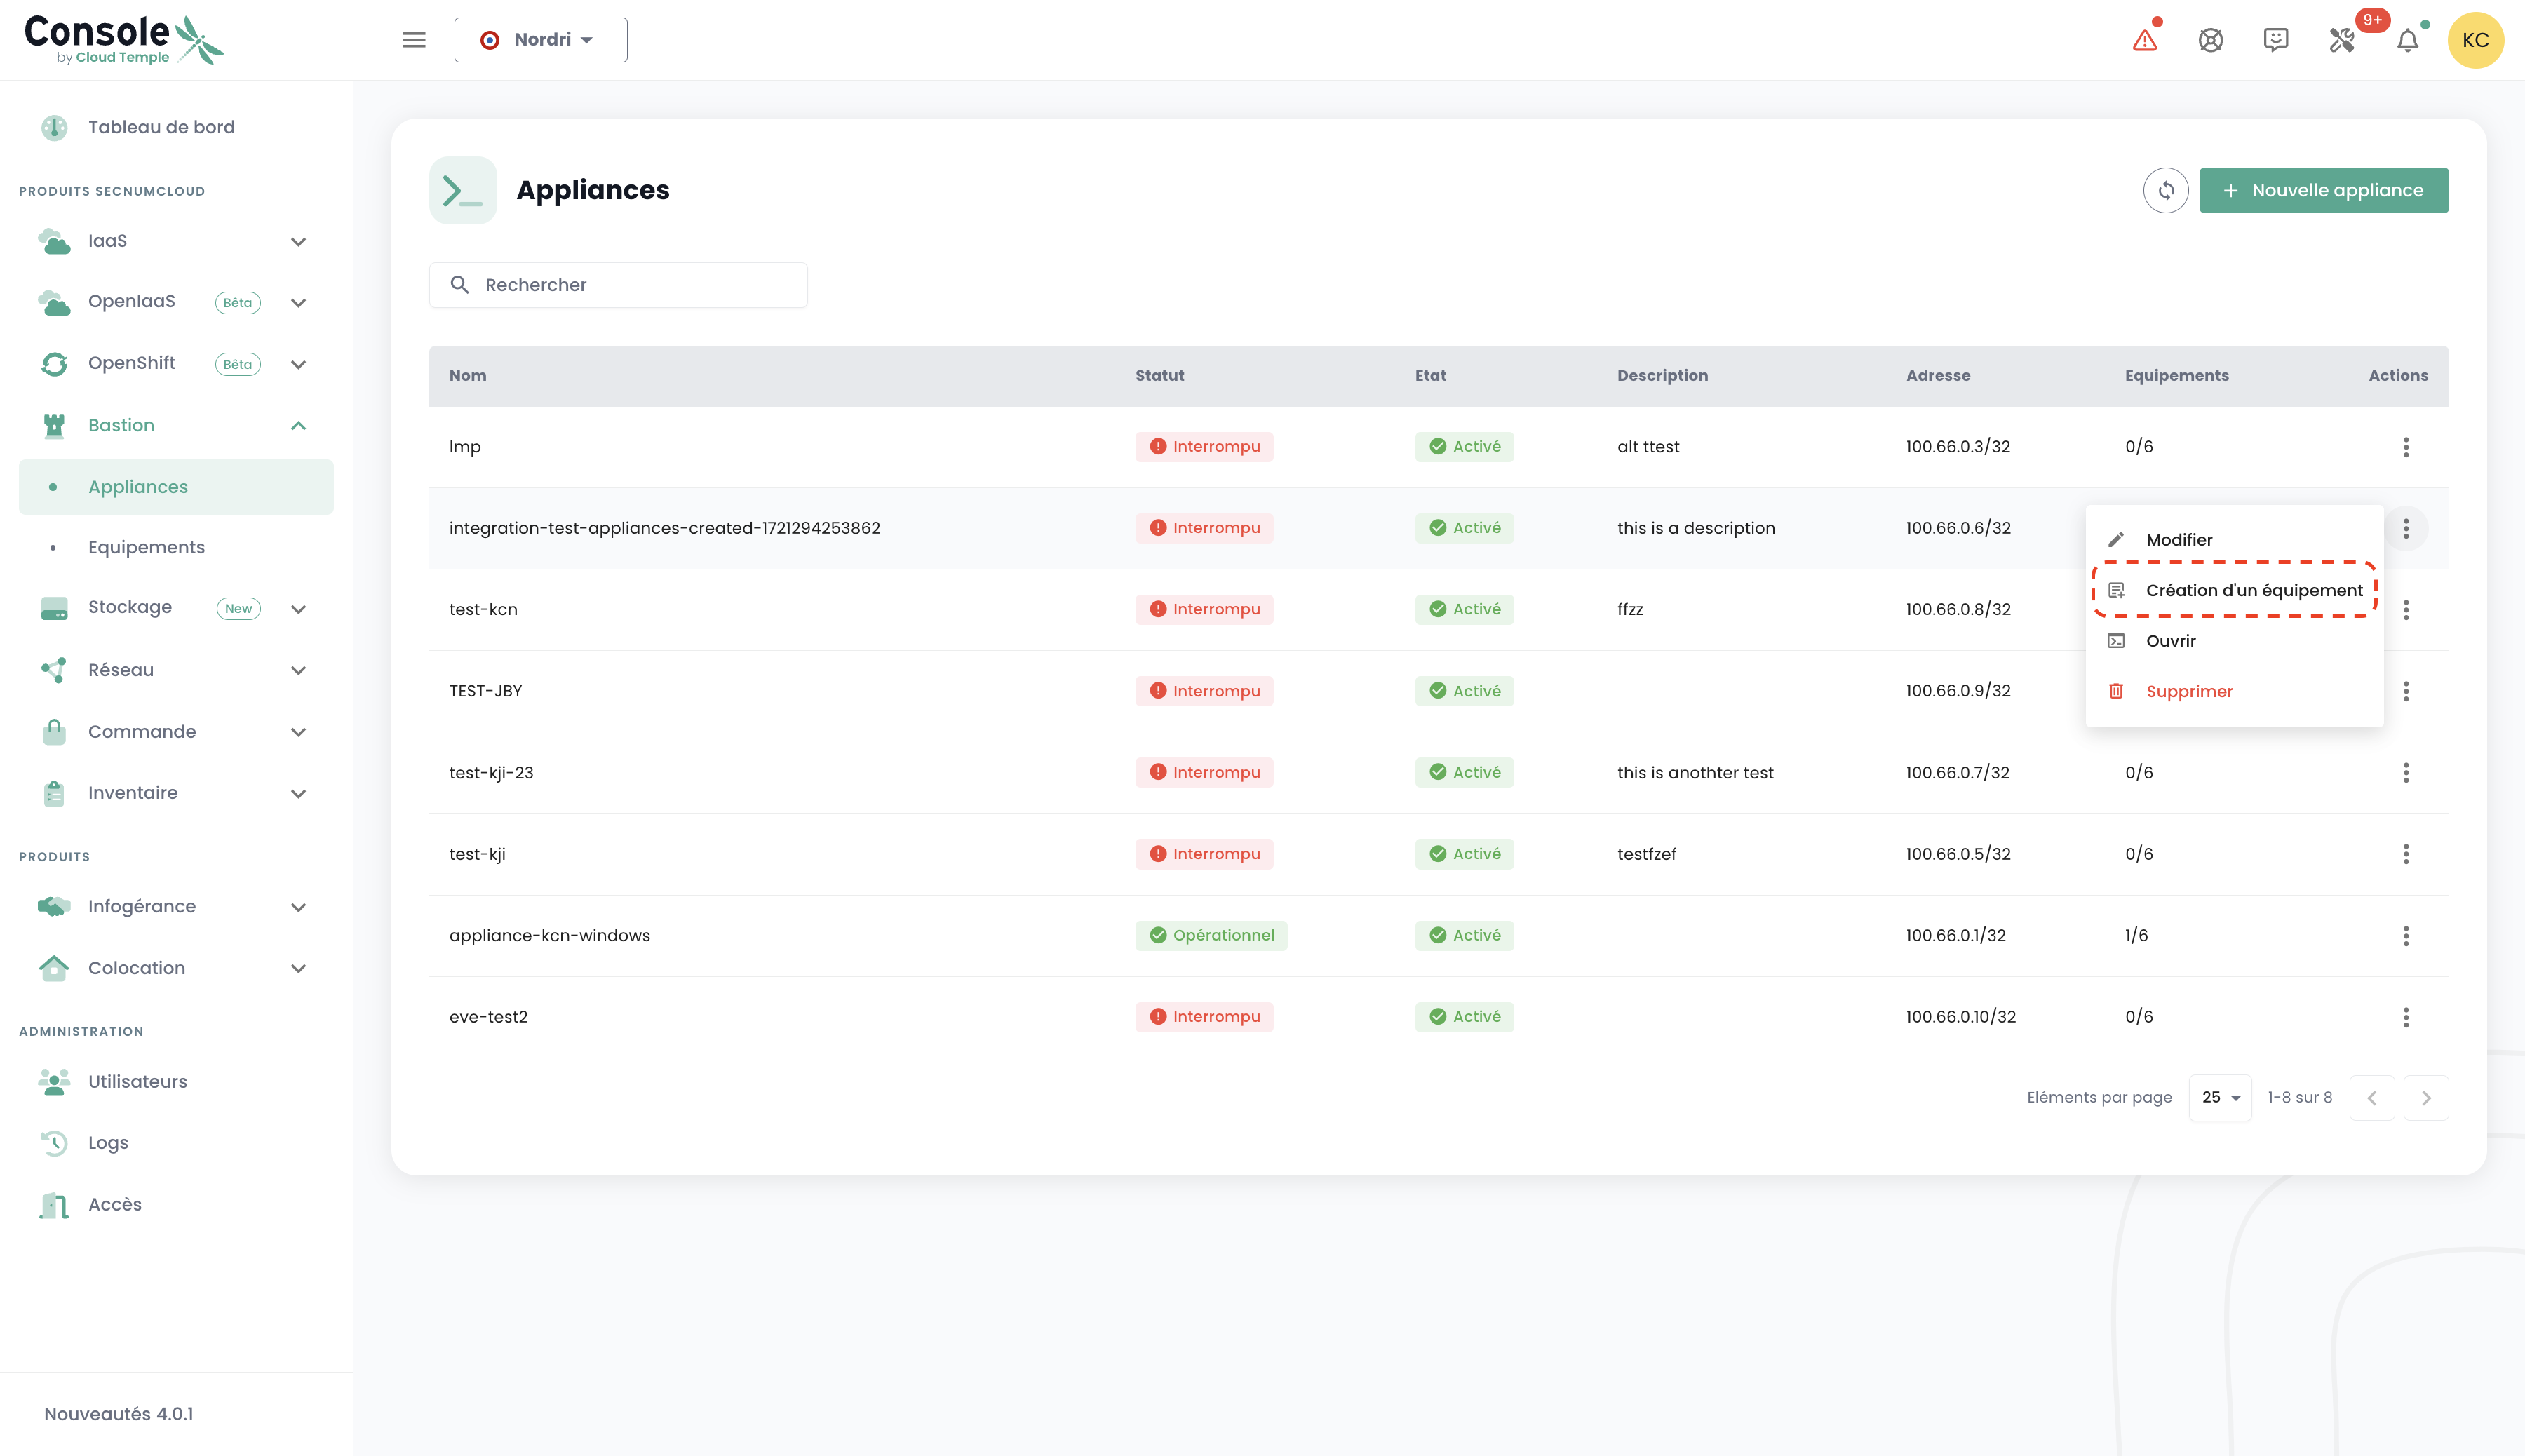Click the Nouvelle appliance button
Image resolution: width=2525 pixels, height=1456 pixels.
click(2323, 190)
